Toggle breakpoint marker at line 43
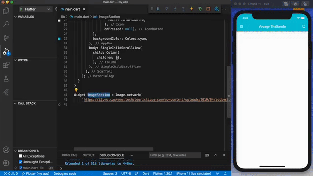 pyautogui.click(x=59, y=104)
